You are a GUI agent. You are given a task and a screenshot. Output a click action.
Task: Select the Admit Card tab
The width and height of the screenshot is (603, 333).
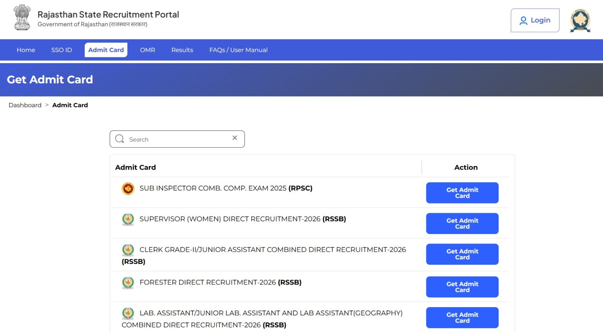point(106,50)
